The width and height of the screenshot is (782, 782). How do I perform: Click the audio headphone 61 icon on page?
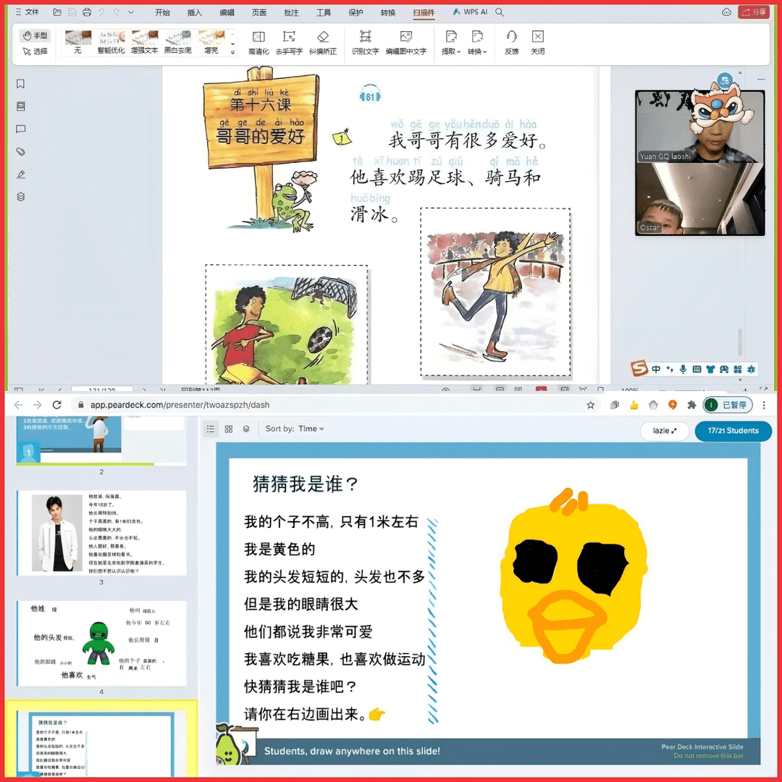click(x=370, y=95)
